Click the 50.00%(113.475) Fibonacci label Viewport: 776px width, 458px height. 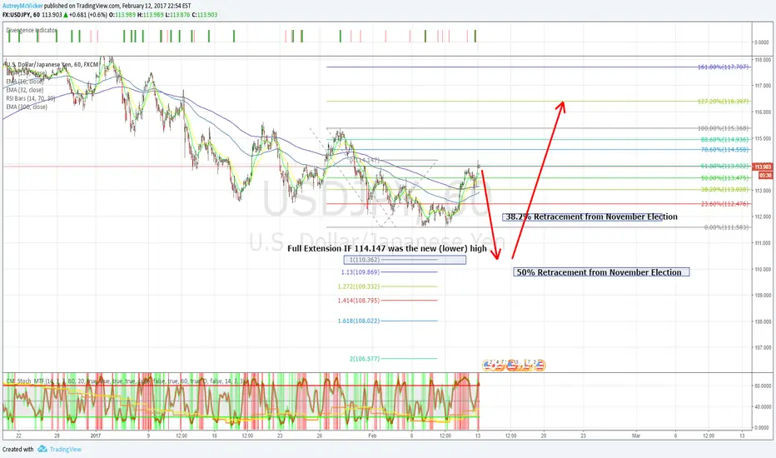point(724,177)
